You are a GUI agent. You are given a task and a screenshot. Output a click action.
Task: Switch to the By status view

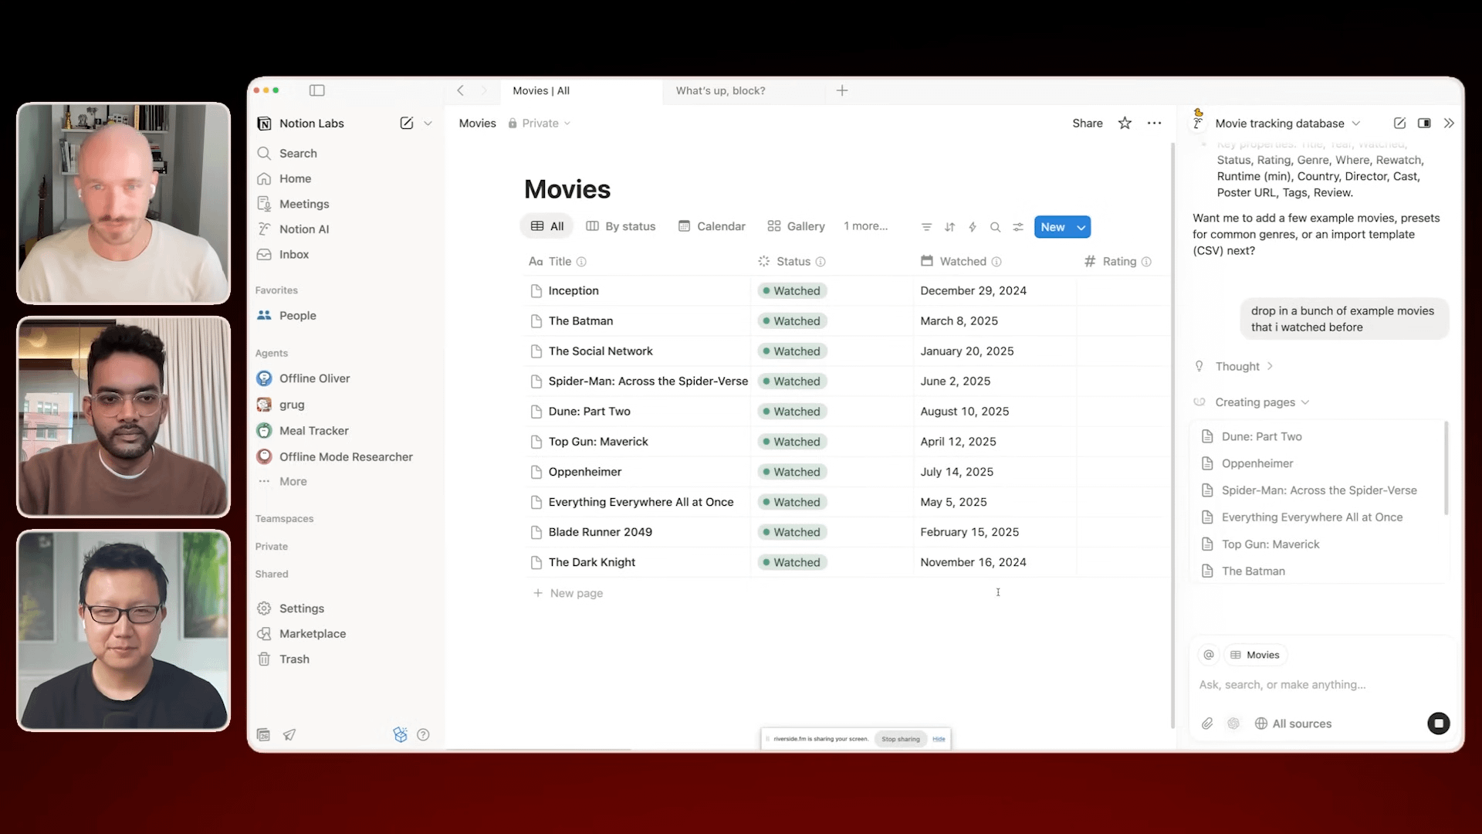[x=621, y=226]
